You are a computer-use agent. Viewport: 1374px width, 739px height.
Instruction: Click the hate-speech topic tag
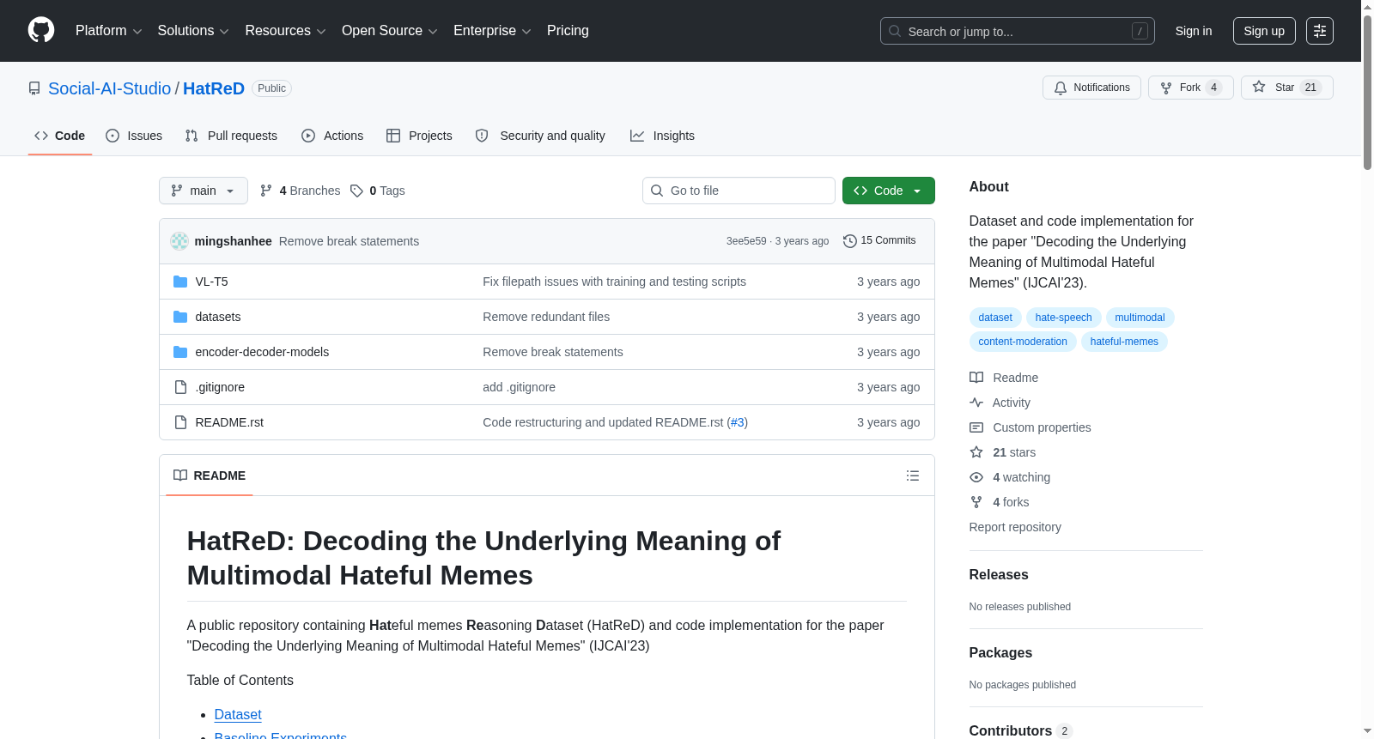[x=1063, y=318]
